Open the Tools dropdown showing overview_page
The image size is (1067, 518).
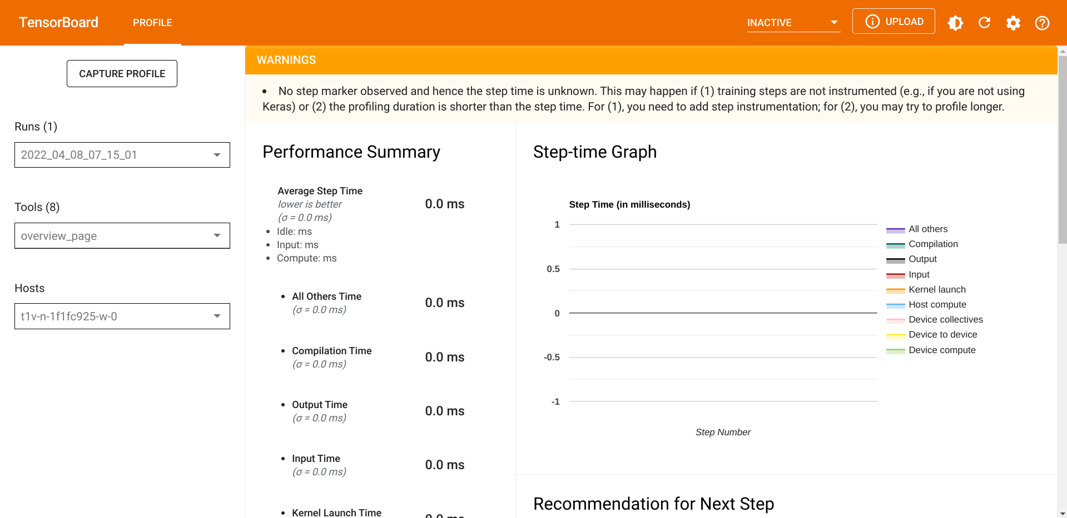[122, 236]
